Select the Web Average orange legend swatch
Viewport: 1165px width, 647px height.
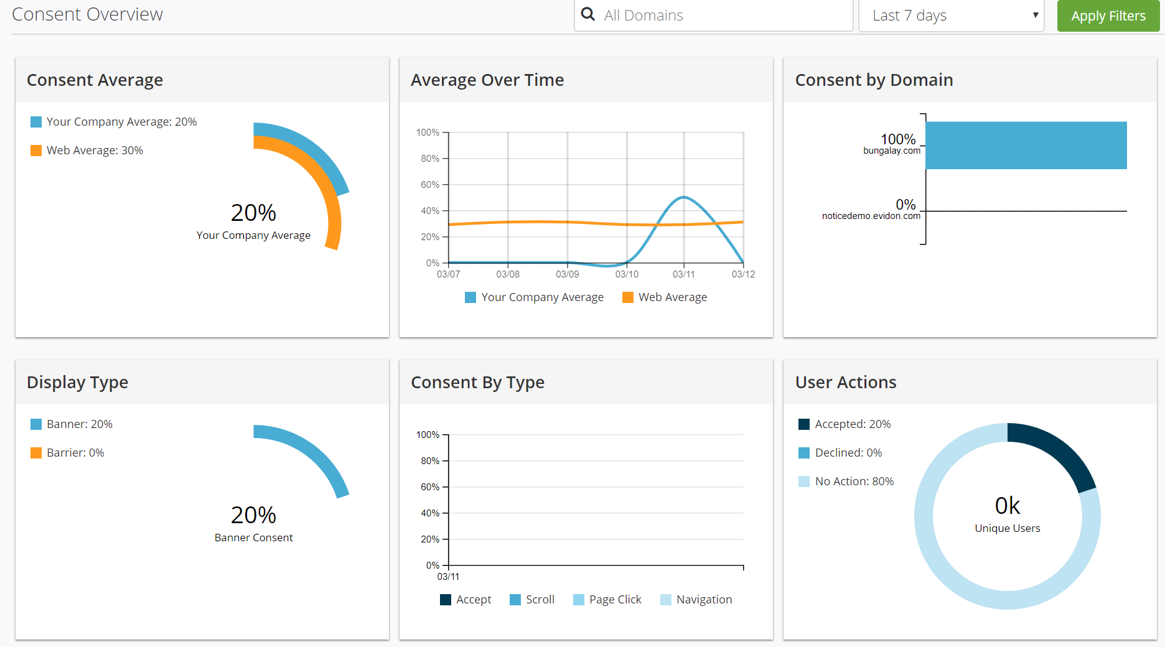click(x=35, y=150)
